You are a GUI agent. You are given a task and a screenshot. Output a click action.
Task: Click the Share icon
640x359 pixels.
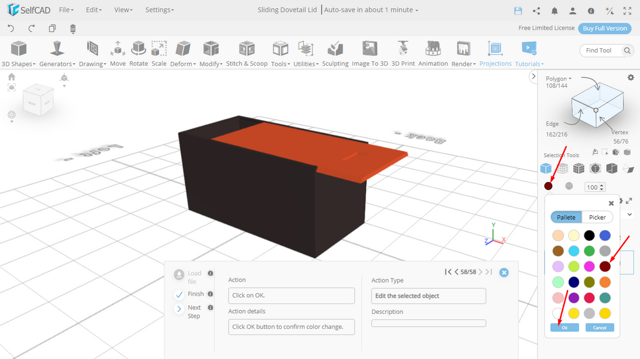click(x=536, y=11)
